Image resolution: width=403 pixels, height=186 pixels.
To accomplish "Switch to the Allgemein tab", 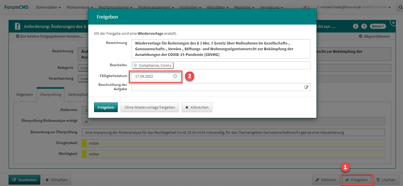I will coord(25,94).
